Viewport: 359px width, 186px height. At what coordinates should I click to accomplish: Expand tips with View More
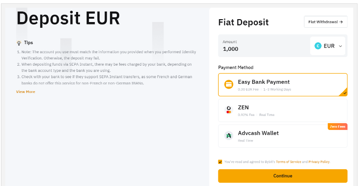coord(25,92)
